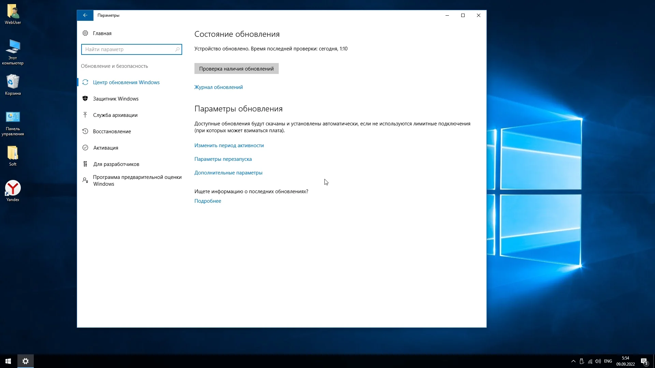Select the Activation checkmark icon

pyautogui.click(x=85, y=148)
